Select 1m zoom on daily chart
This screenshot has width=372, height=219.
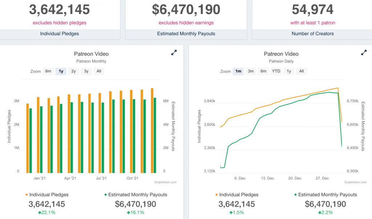click(x=238, y=71)
